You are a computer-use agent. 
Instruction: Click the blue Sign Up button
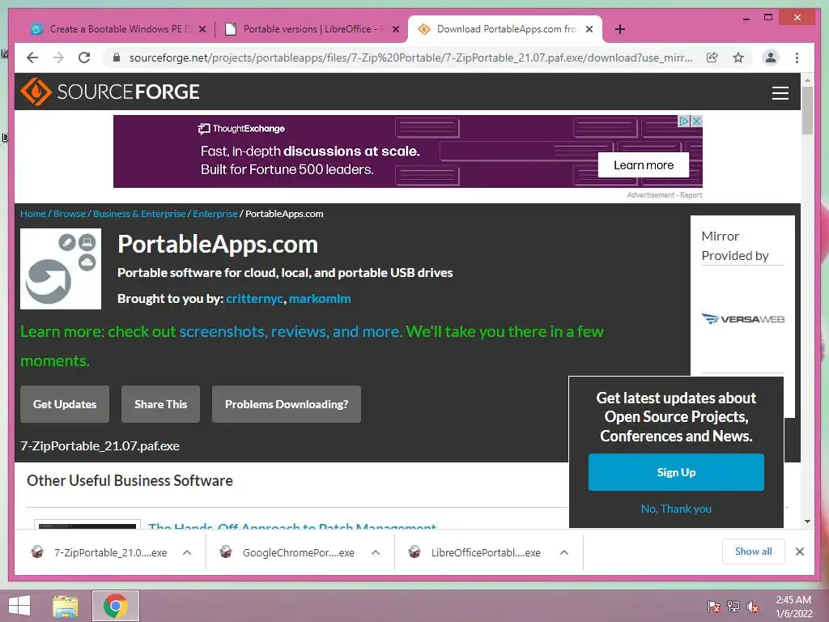tap(676, 472)
